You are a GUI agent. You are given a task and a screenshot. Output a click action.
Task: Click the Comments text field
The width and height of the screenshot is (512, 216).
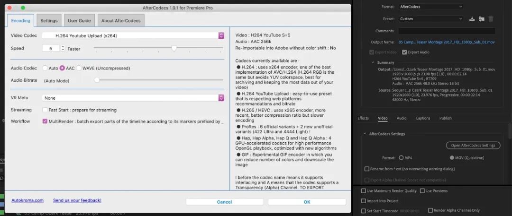tap(447, 31)
